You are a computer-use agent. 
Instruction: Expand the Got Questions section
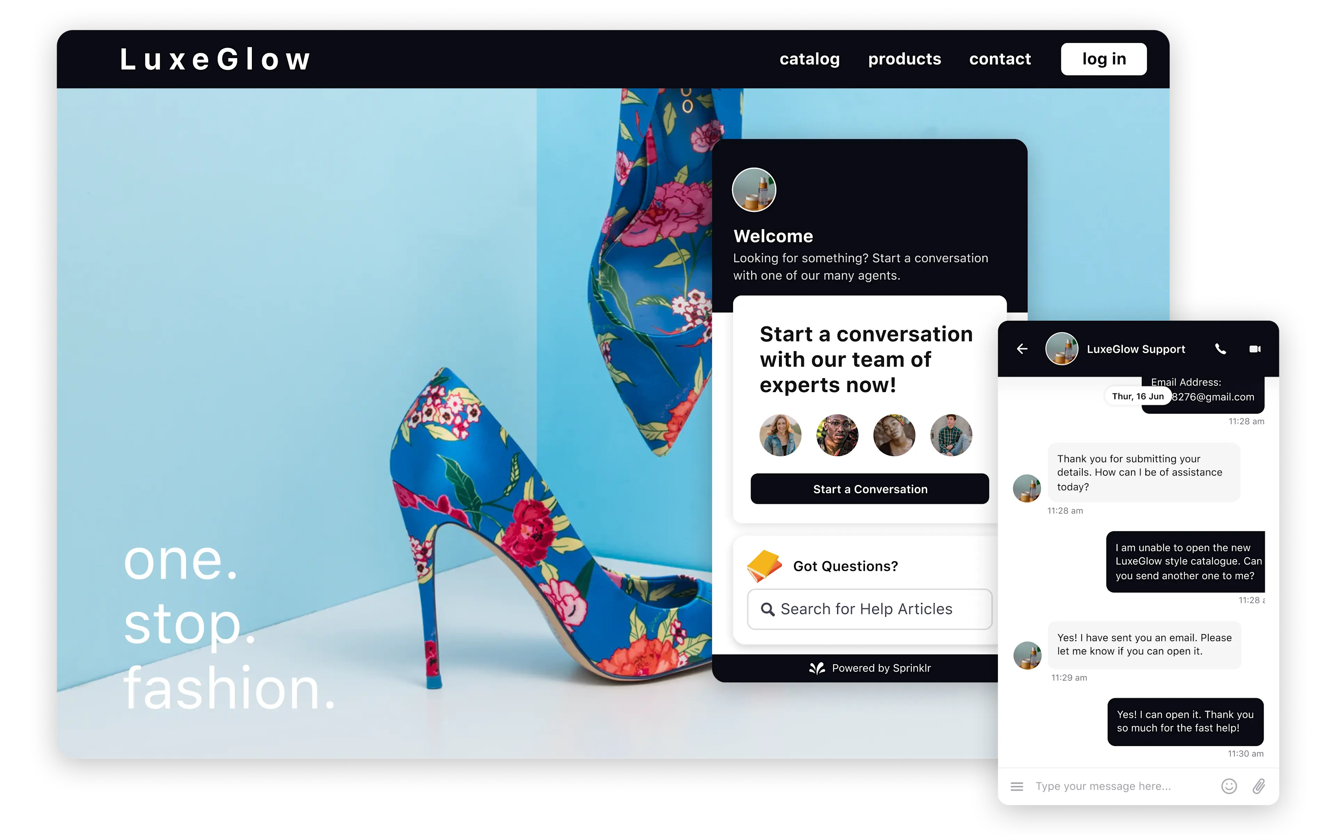click(x=844, y=566)
